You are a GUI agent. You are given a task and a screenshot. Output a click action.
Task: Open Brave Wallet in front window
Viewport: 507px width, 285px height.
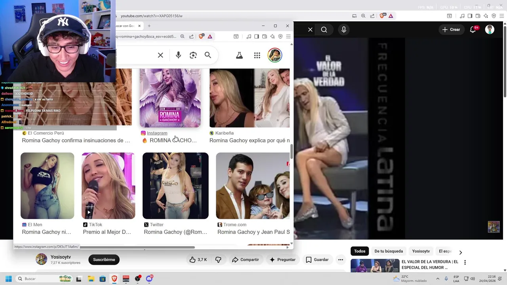[x=265, y=36]
